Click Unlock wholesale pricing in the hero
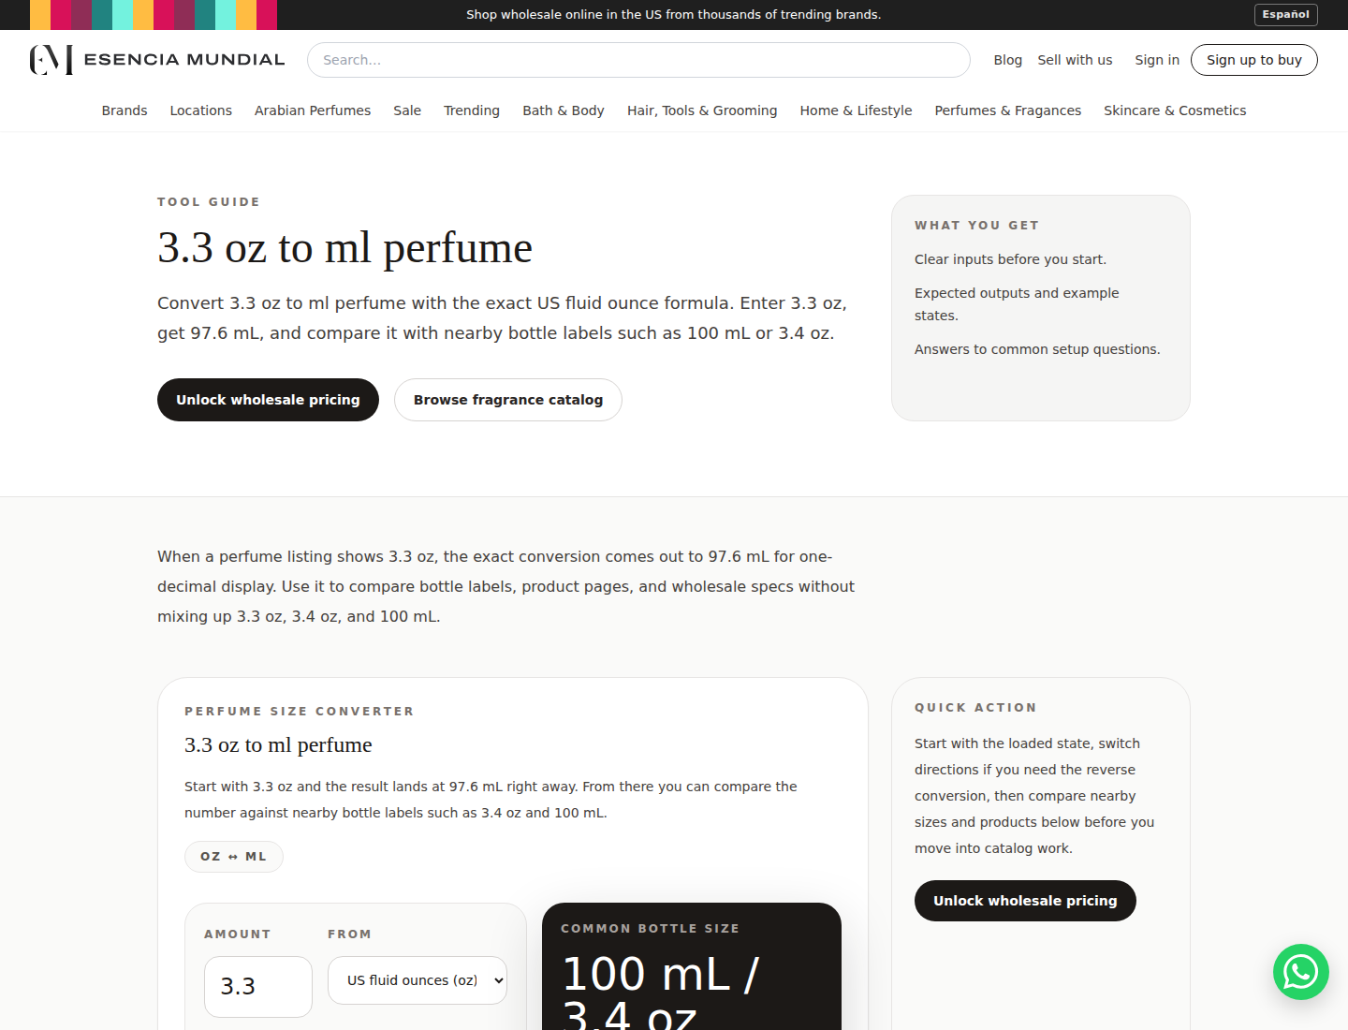 (268, 400)
